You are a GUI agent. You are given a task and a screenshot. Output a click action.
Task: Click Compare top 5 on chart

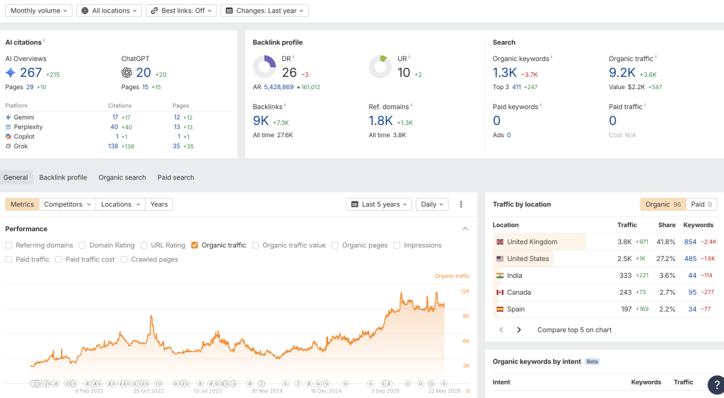[x=574, y=329]
